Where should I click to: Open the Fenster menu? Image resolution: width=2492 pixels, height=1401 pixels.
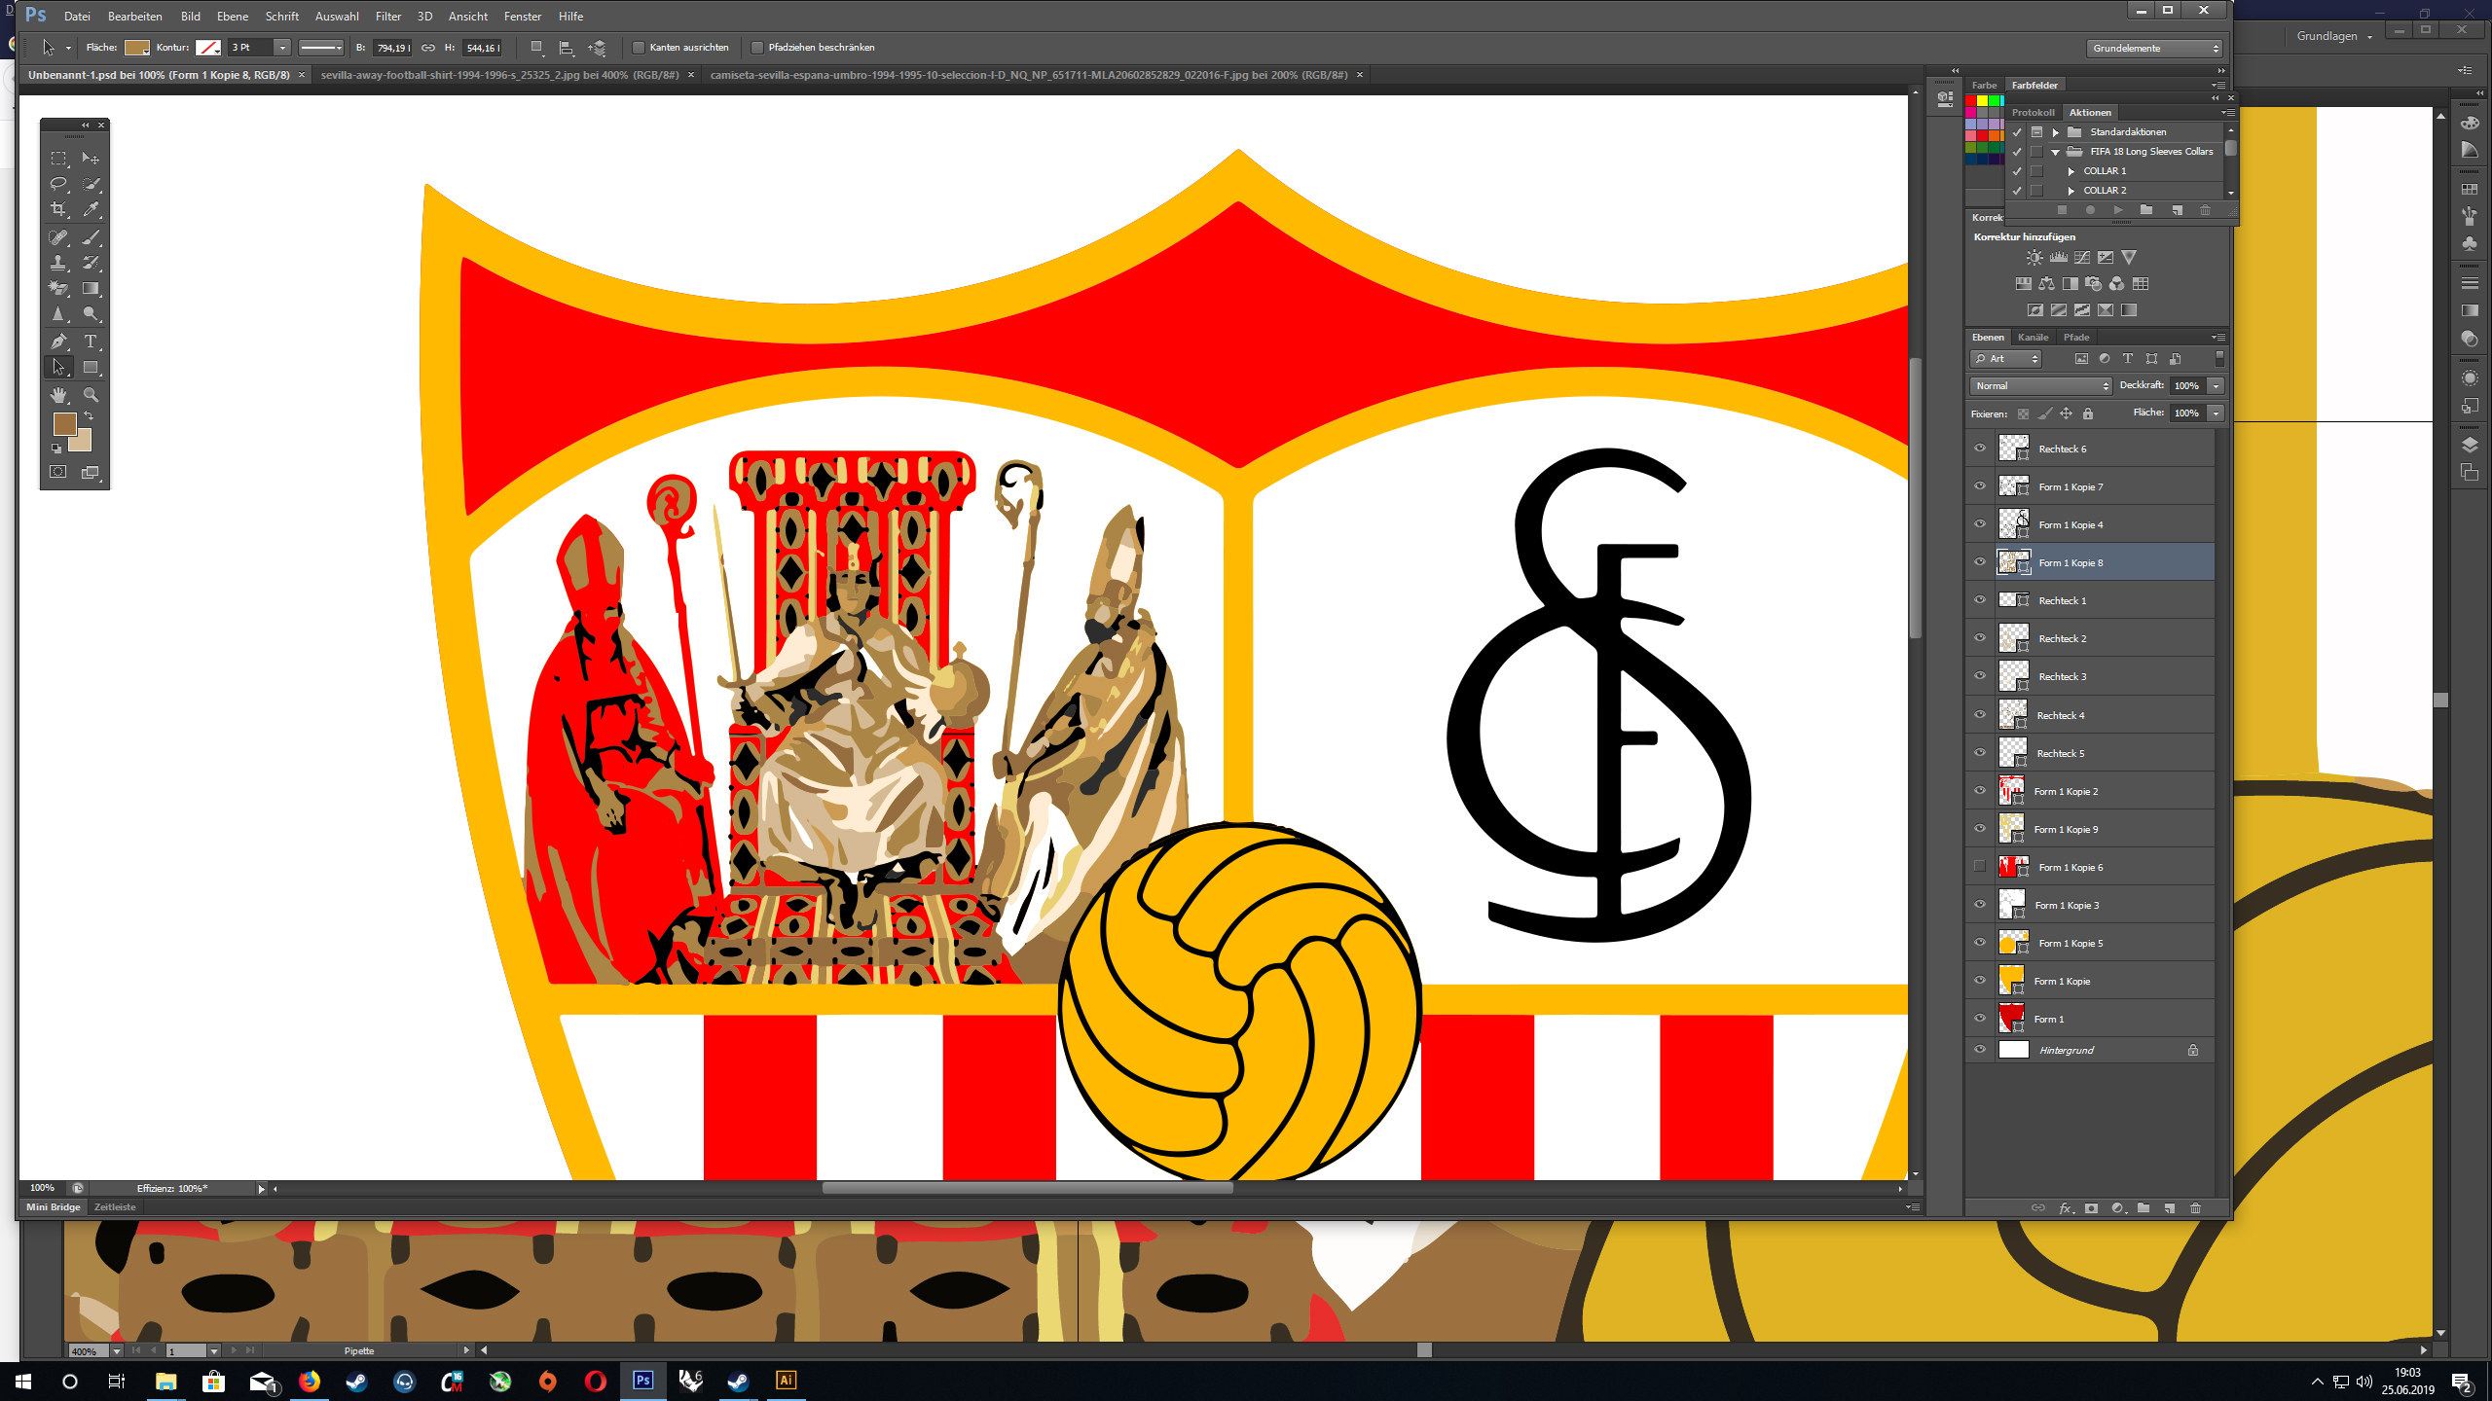pos(523,17)
